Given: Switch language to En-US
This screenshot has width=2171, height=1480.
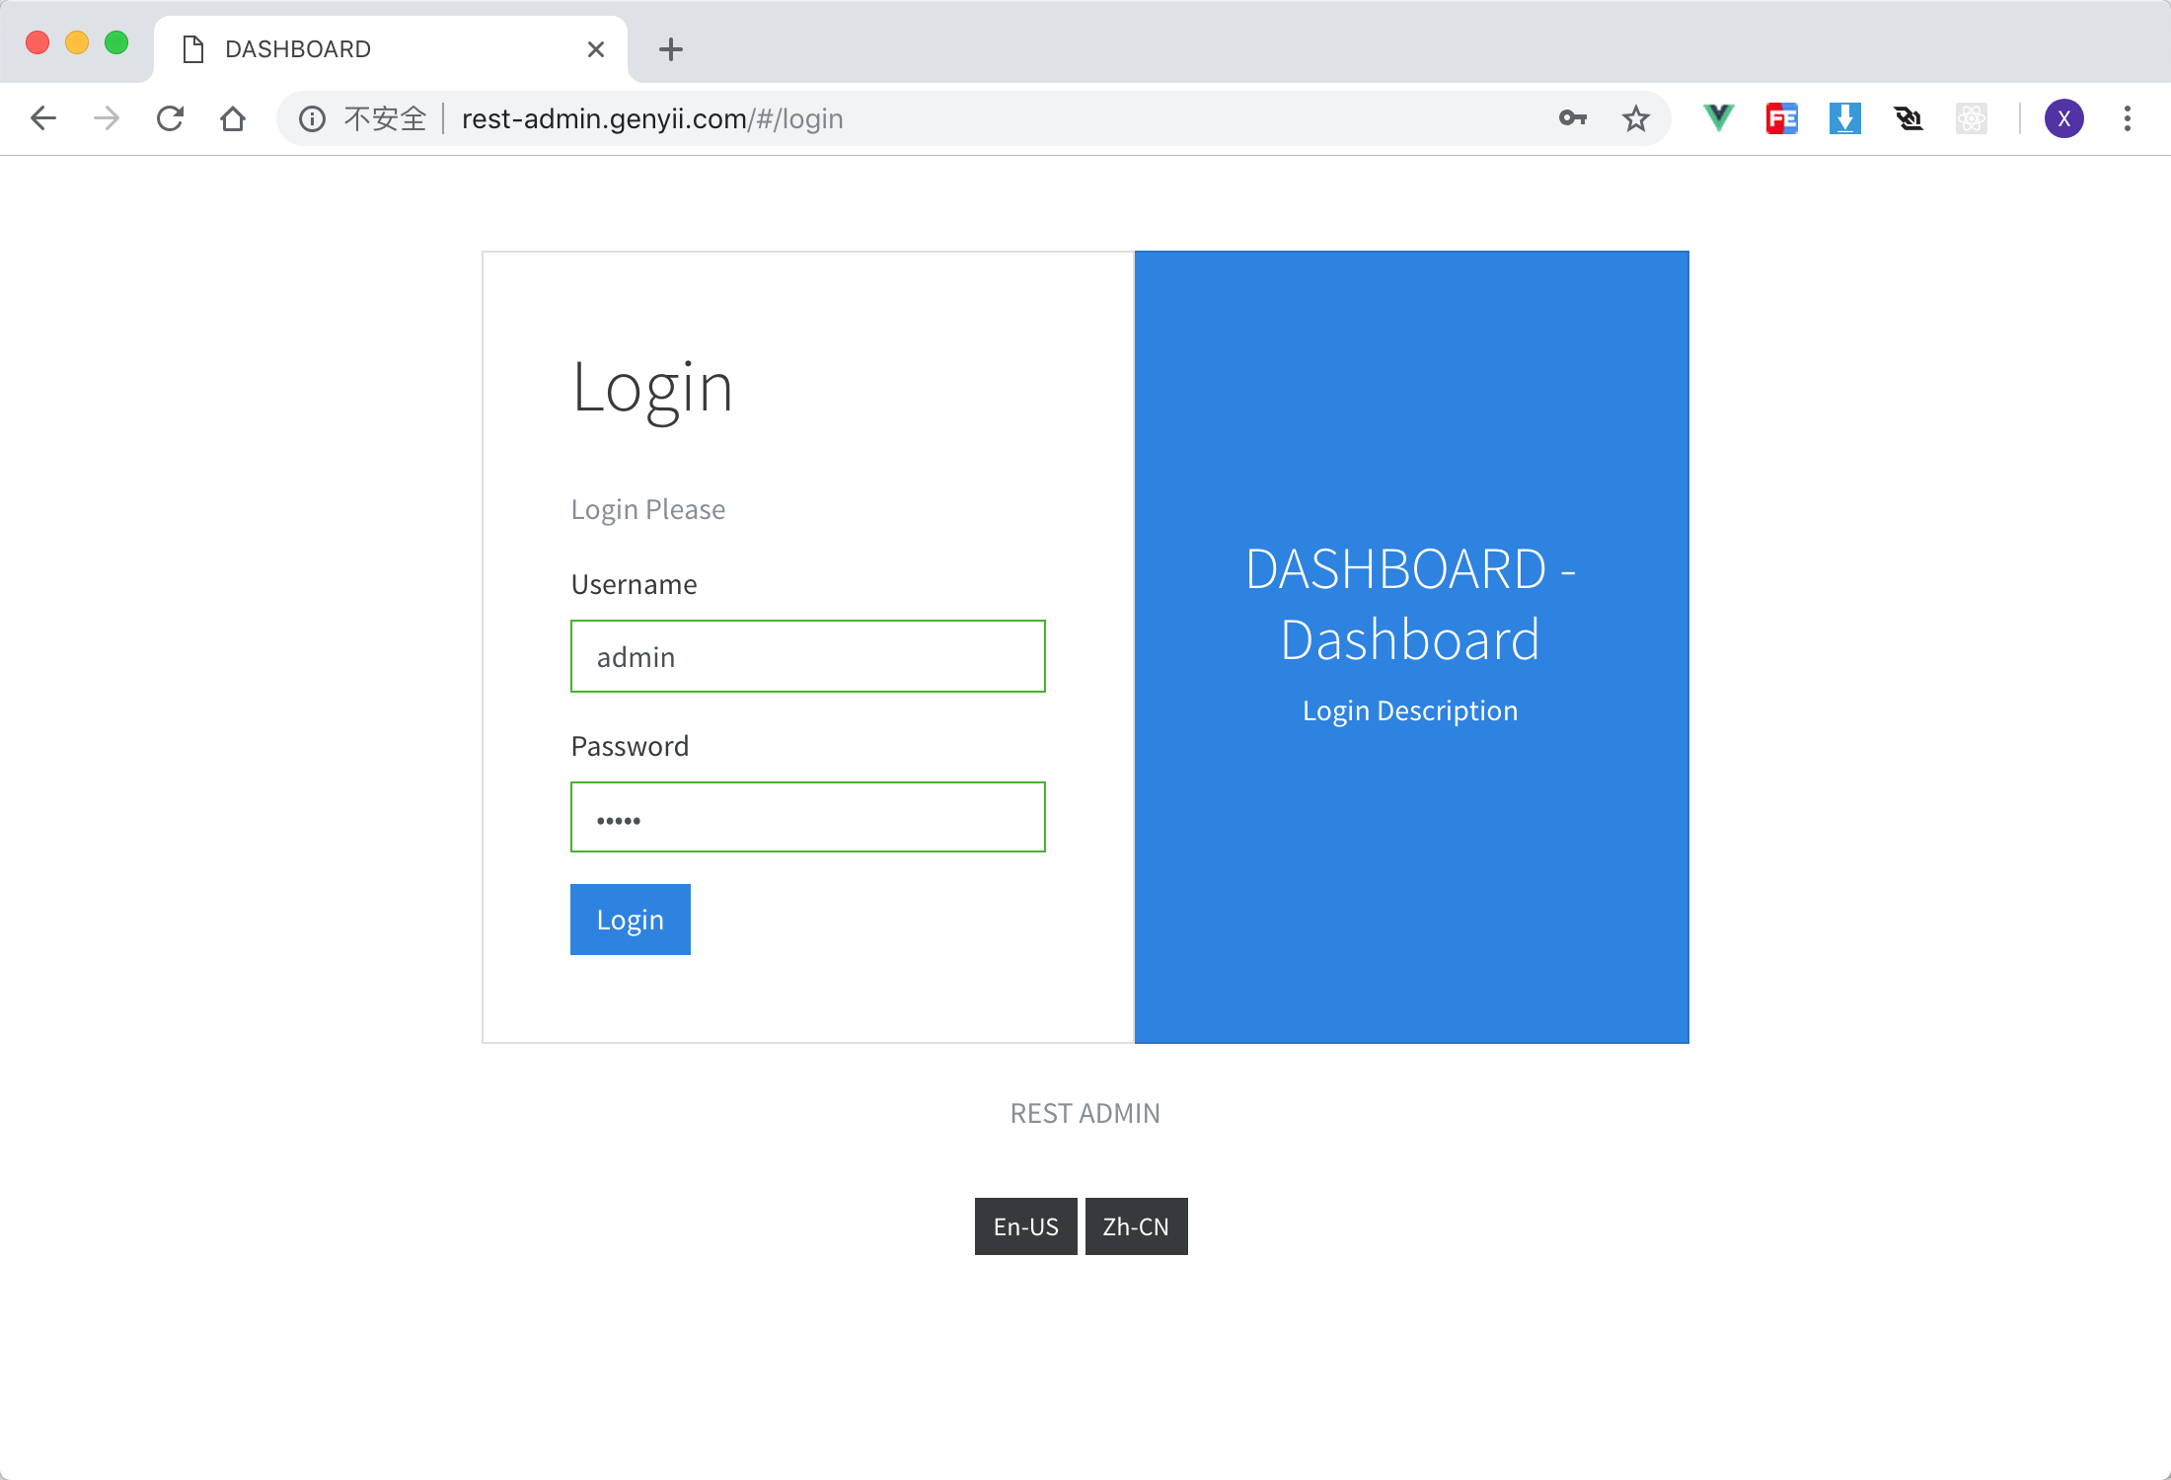Looking at the screenshot, I should pos(1025,1226).
